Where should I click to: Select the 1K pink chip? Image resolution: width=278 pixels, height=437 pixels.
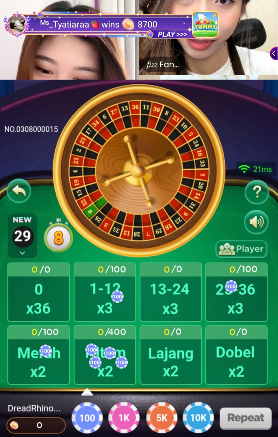(124, 418)
